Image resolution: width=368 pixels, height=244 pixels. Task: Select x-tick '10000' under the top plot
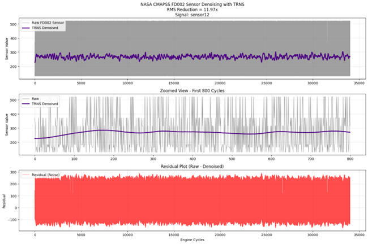coord(127,83)
